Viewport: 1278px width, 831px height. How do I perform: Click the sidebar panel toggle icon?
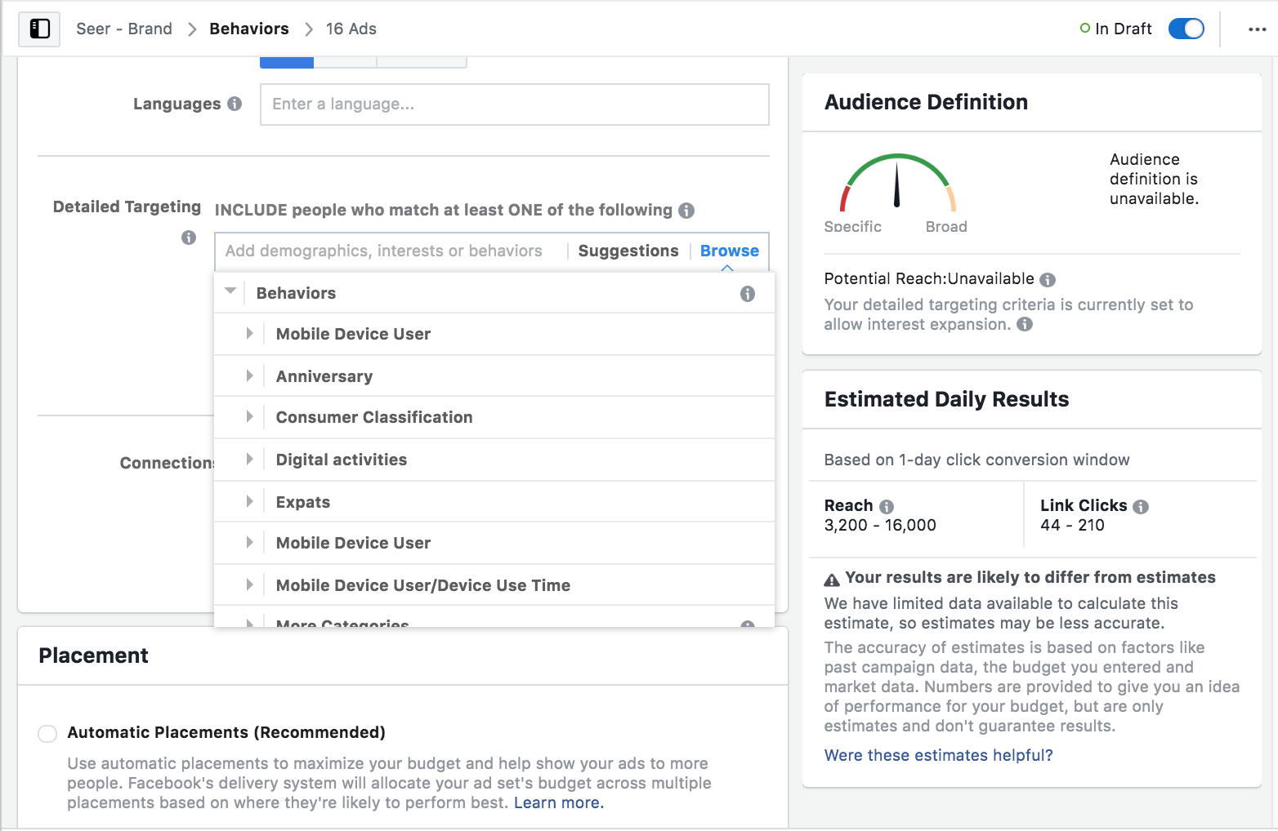(39, 29)
